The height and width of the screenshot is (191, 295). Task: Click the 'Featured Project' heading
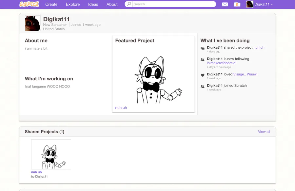pyautogui.click(x=135, y=40)
